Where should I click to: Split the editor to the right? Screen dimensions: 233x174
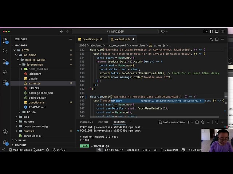(217, 39)
